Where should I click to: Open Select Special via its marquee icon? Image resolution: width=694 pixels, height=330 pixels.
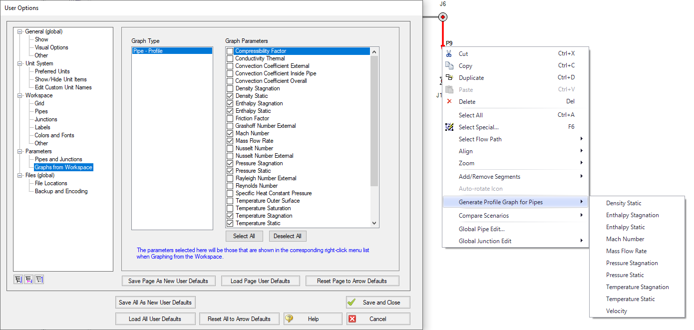click(449, 127)
